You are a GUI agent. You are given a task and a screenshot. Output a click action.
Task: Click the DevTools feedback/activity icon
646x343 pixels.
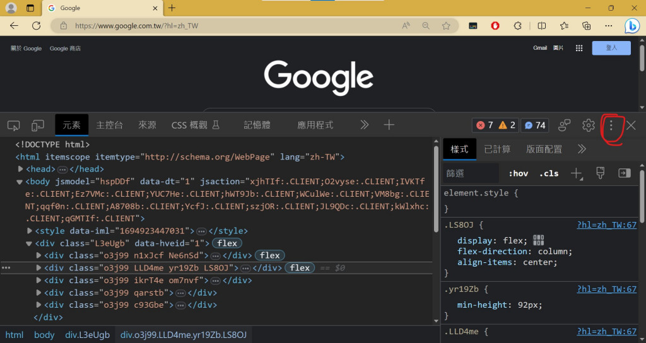coord(565,125)
